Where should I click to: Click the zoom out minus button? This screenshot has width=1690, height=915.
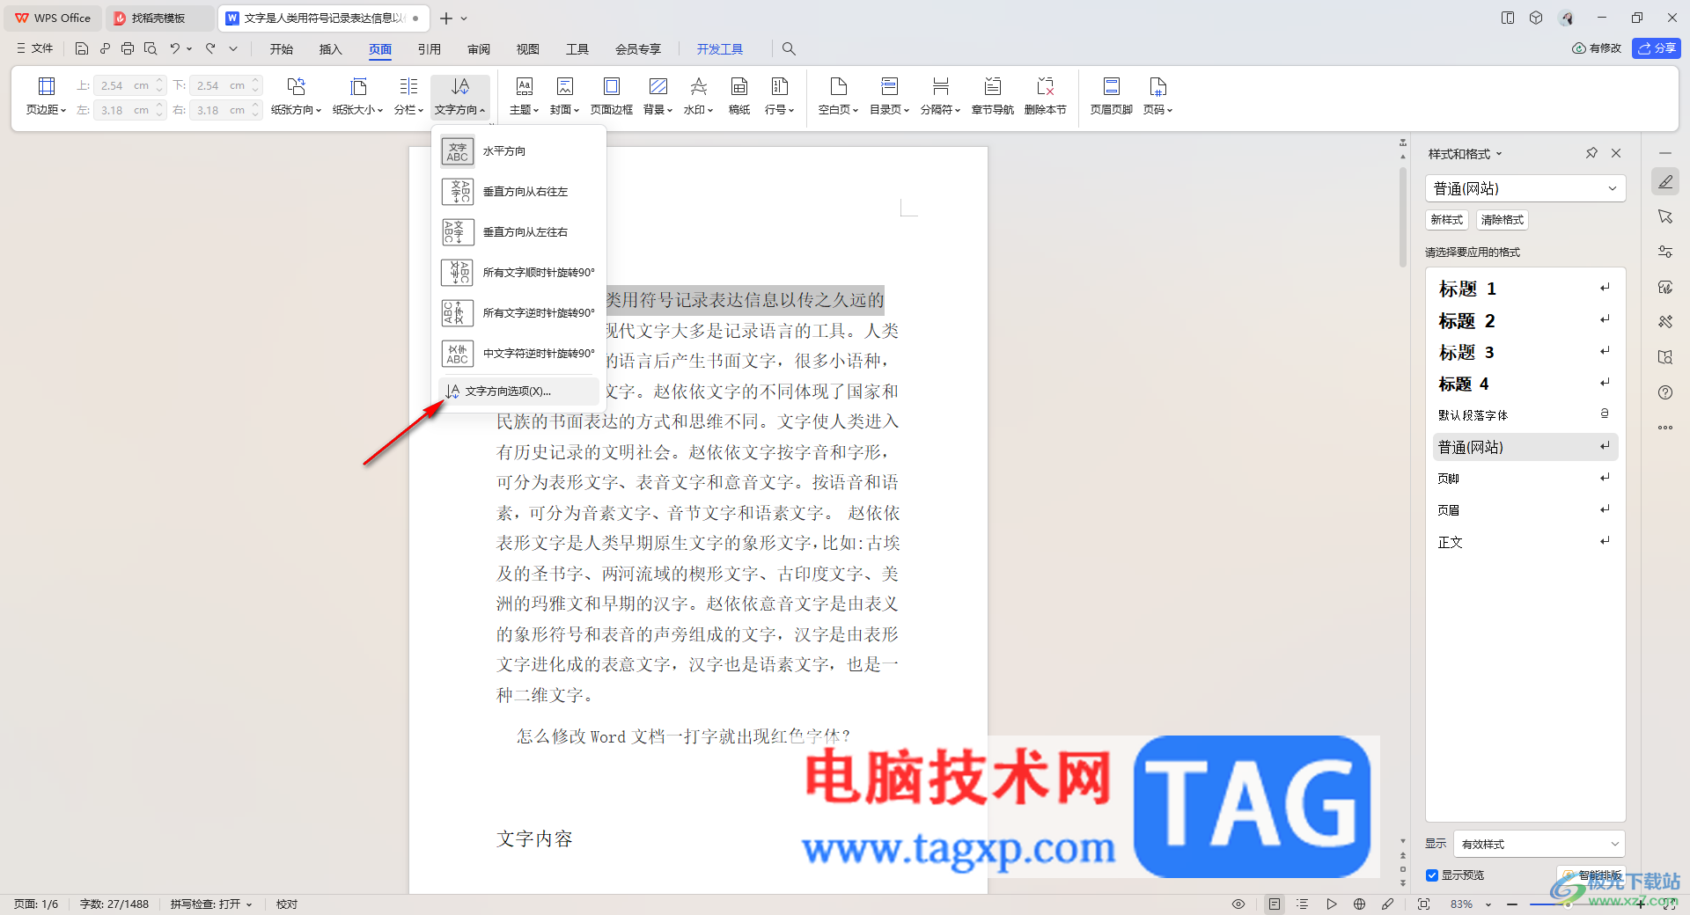(x=1512, y=904)
